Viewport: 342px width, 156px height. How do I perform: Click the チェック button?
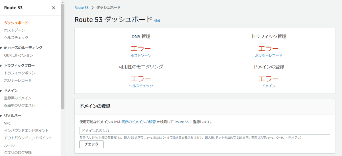click(x=91, y=144)
